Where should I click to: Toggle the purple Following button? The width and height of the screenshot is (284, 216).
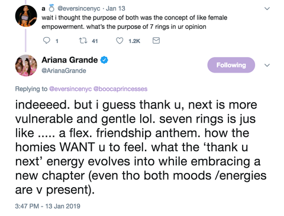pos(231,65)
